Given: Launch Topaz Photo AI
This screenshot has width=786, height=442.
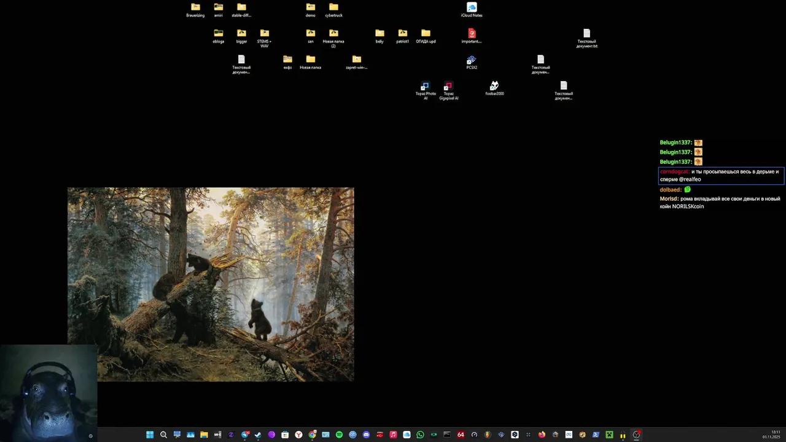Looking at the screenshot, I should (426, 91).
